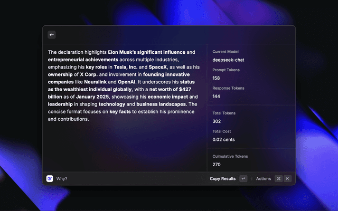Click the "Why?" title in the footer

tap(62, 179)
